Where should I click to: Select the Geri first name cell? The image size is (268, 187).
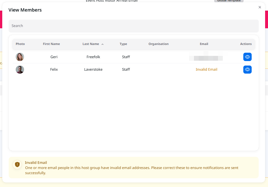(54, 57)
